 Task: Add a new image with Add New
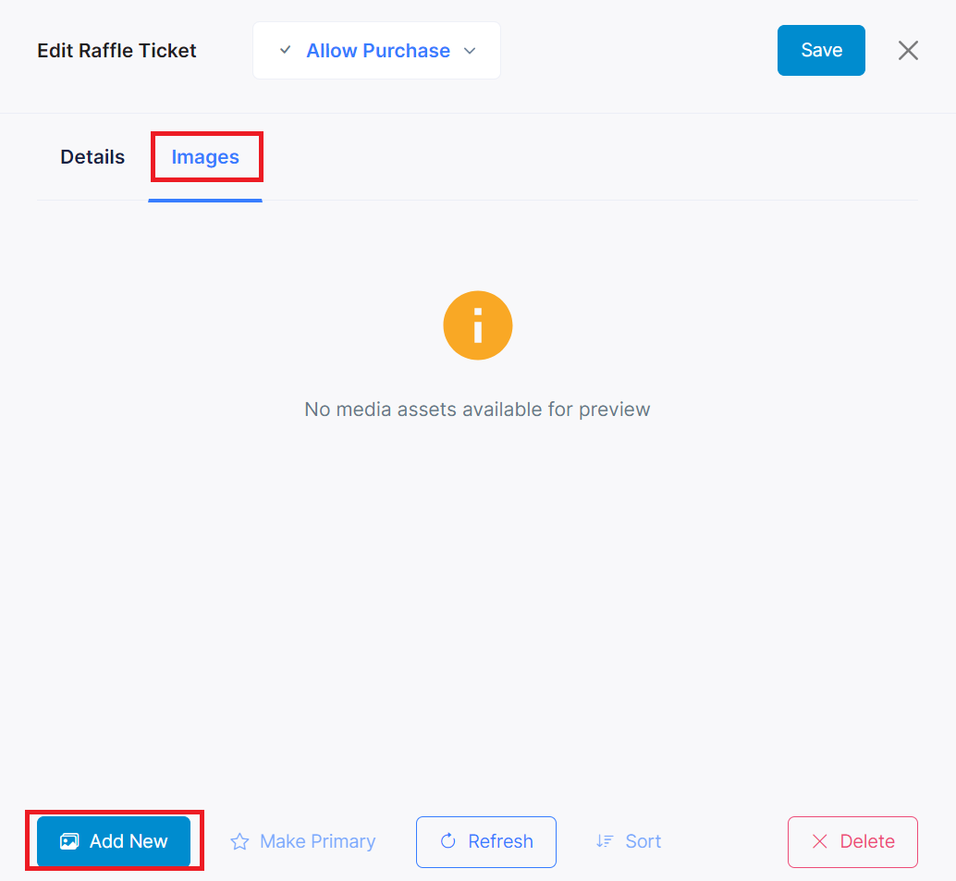pos(114,841)
